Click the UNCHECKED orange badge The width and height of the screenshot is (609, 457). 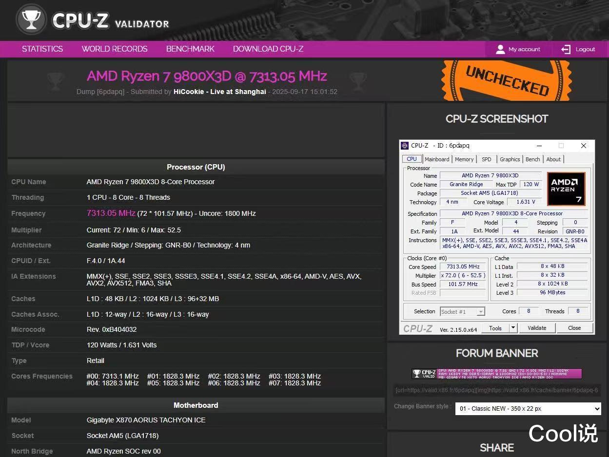[x=507, y=81]
